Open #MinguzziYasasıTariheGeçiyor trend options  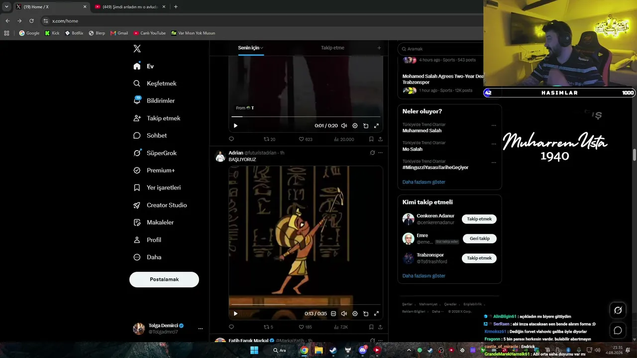494,162
